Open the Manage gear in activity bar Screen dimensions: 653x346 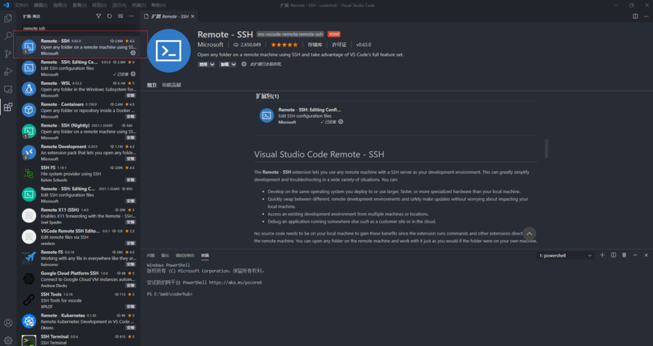click(x=8, y=340)
